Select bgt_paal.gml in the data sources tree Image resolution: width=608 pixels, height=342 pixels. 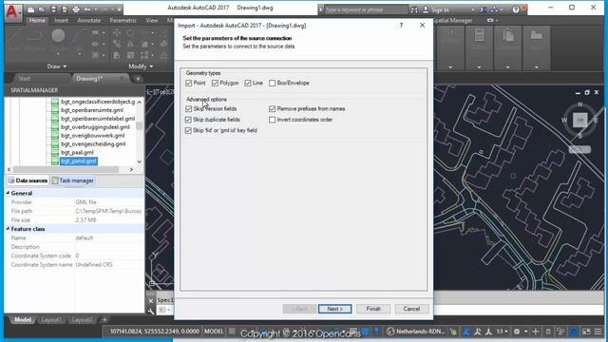[x=77, y=152]
